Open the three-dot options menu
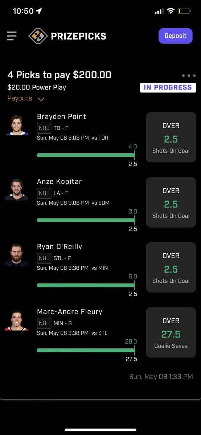 click(x=189, y=76)
